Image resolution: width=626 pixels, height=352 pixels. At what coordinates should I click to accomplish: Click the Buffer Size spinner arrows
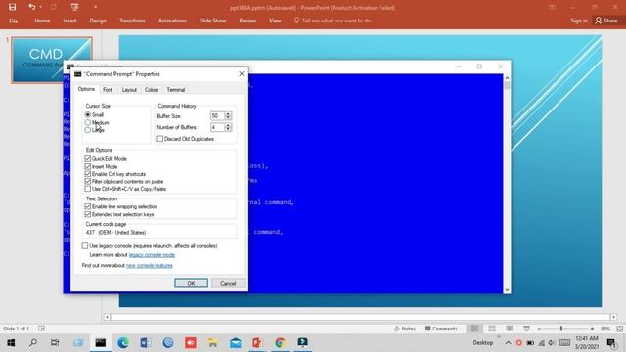(x=228, y=116)
